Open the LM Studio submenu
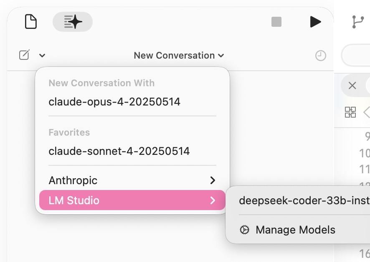370x262 pixels. (x=132, y=200)
